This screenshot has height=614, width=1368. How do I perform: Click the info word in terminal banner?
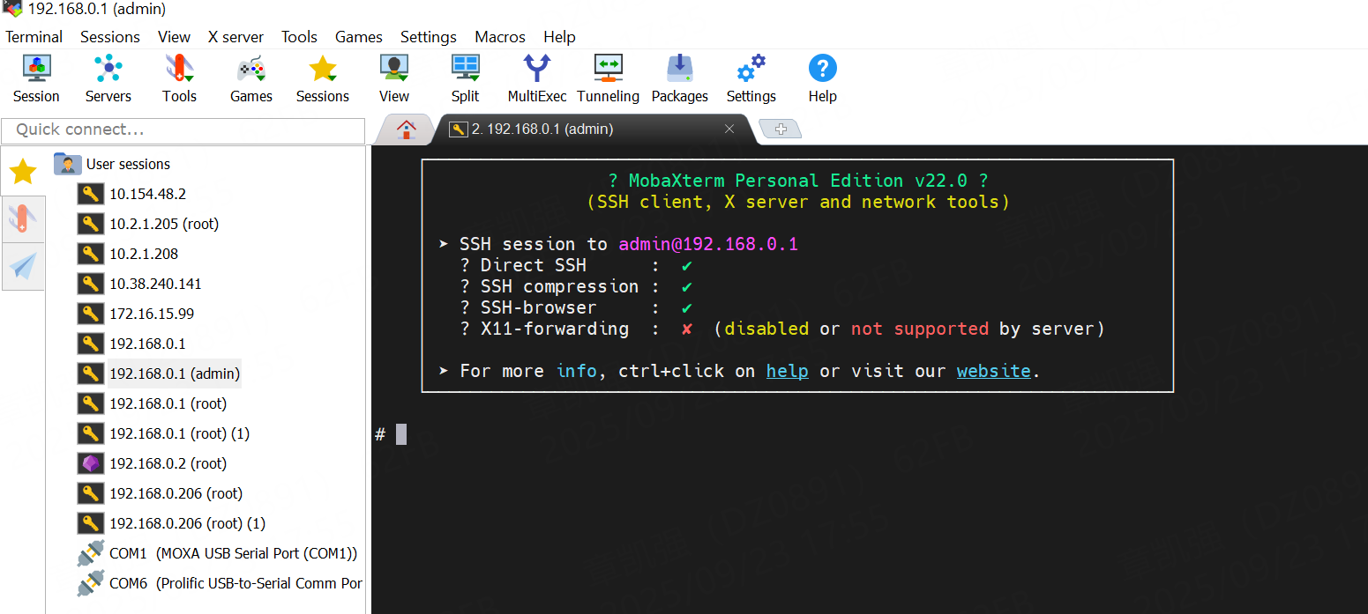(x=577, y=371)
